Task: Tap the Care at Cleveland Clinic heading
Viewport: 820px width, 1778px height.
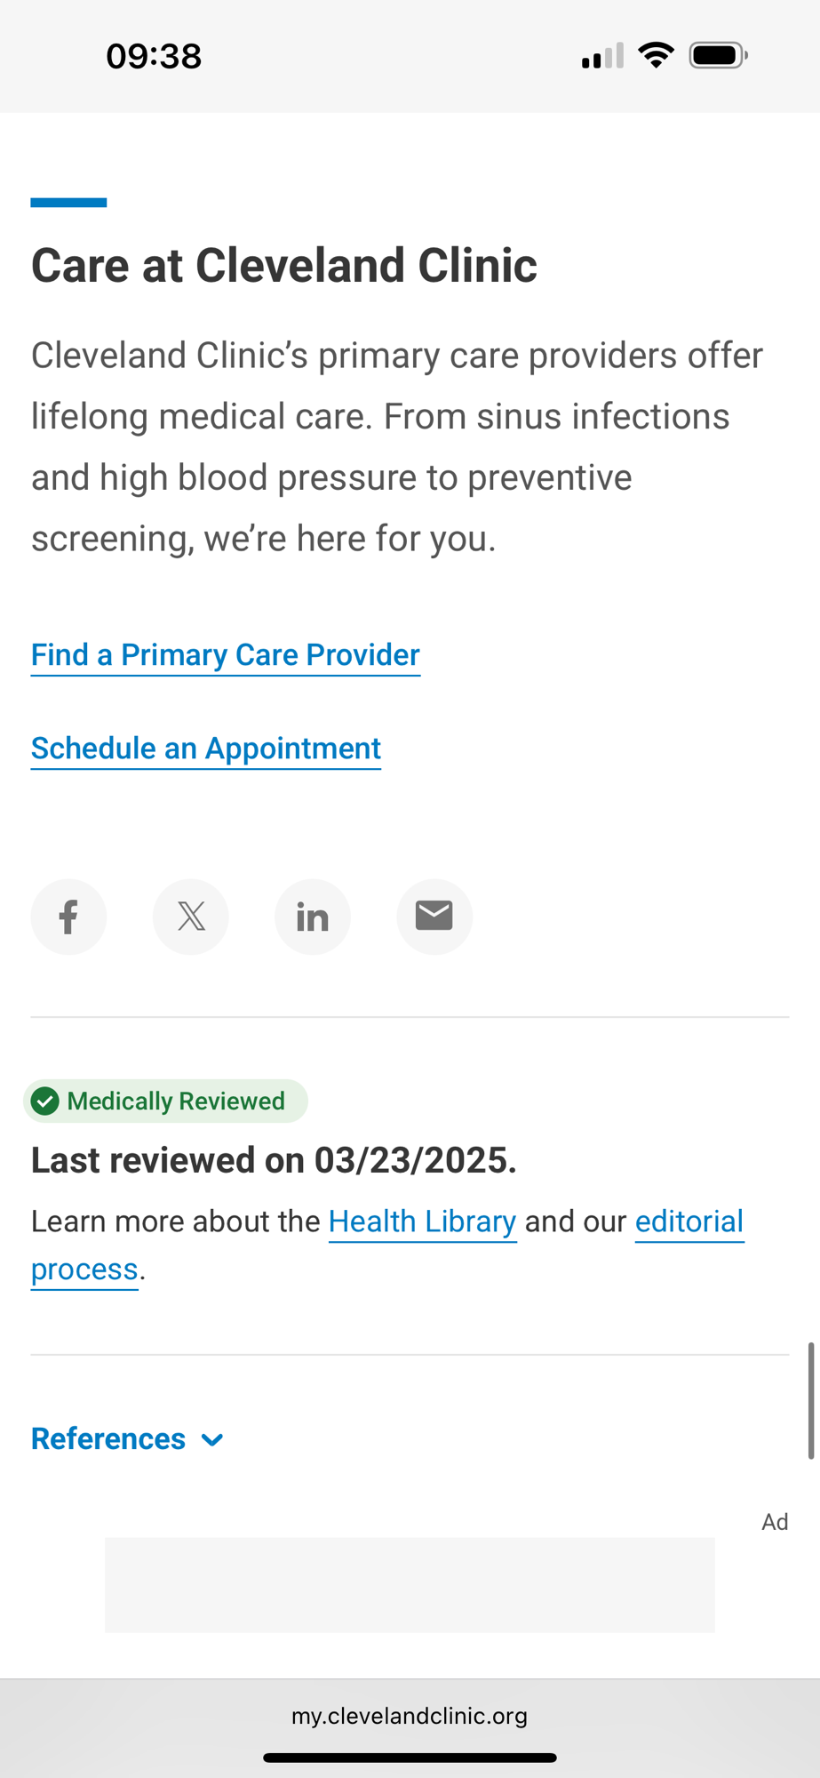Action: (284, 265)
